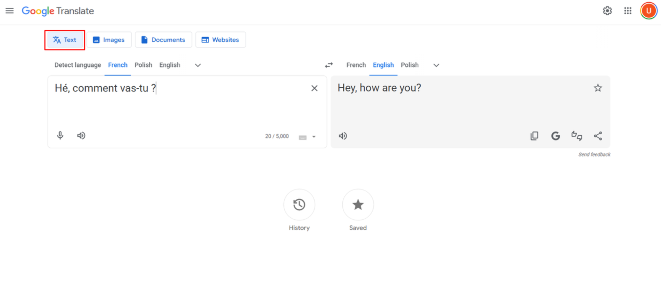Rate this translation with feedback icon
Screen dimensions: 661x291
tap(577, 136)
